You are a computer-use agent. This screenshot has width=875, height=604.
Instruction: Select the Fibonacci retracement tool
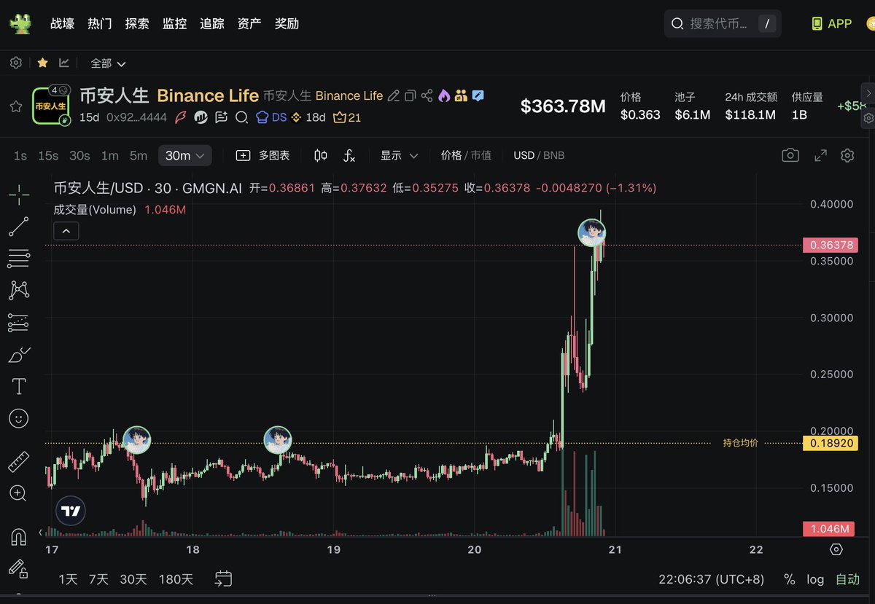[x=19, y=258]
